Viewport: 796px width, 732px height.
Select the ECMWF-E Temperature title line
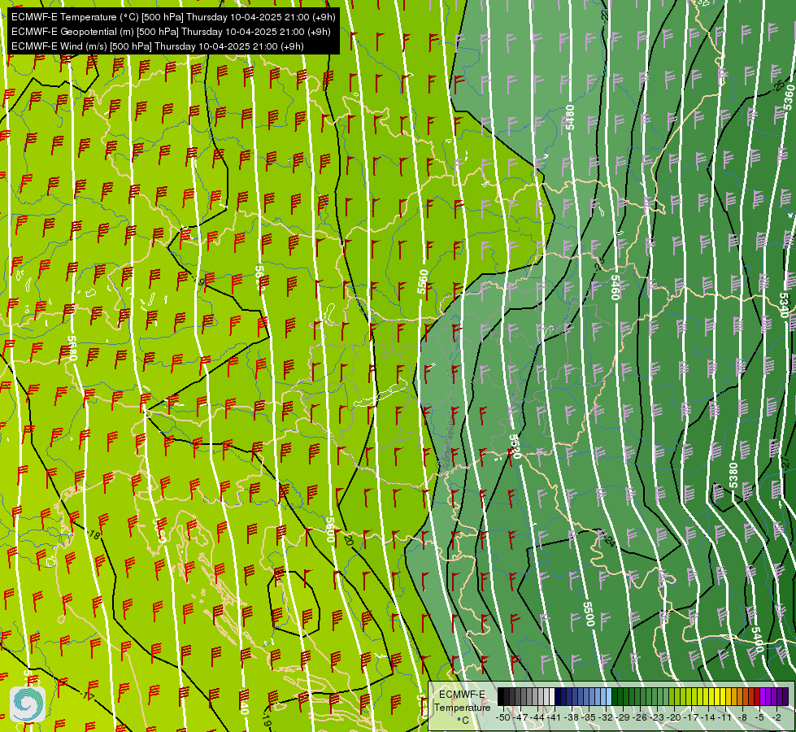coord(173,17)
